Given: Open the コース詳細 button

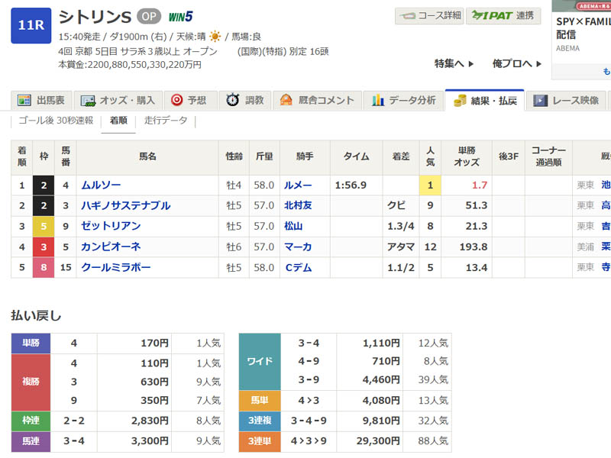Looking at the screenshot, I should click(428, 15).
